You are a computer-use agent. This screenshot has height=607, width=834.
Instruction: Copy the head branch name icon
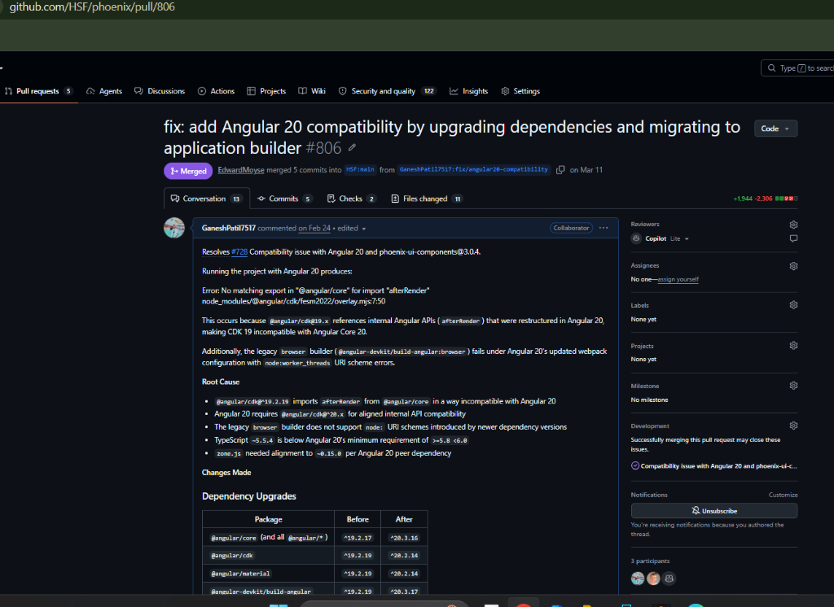tap(560, 170)
